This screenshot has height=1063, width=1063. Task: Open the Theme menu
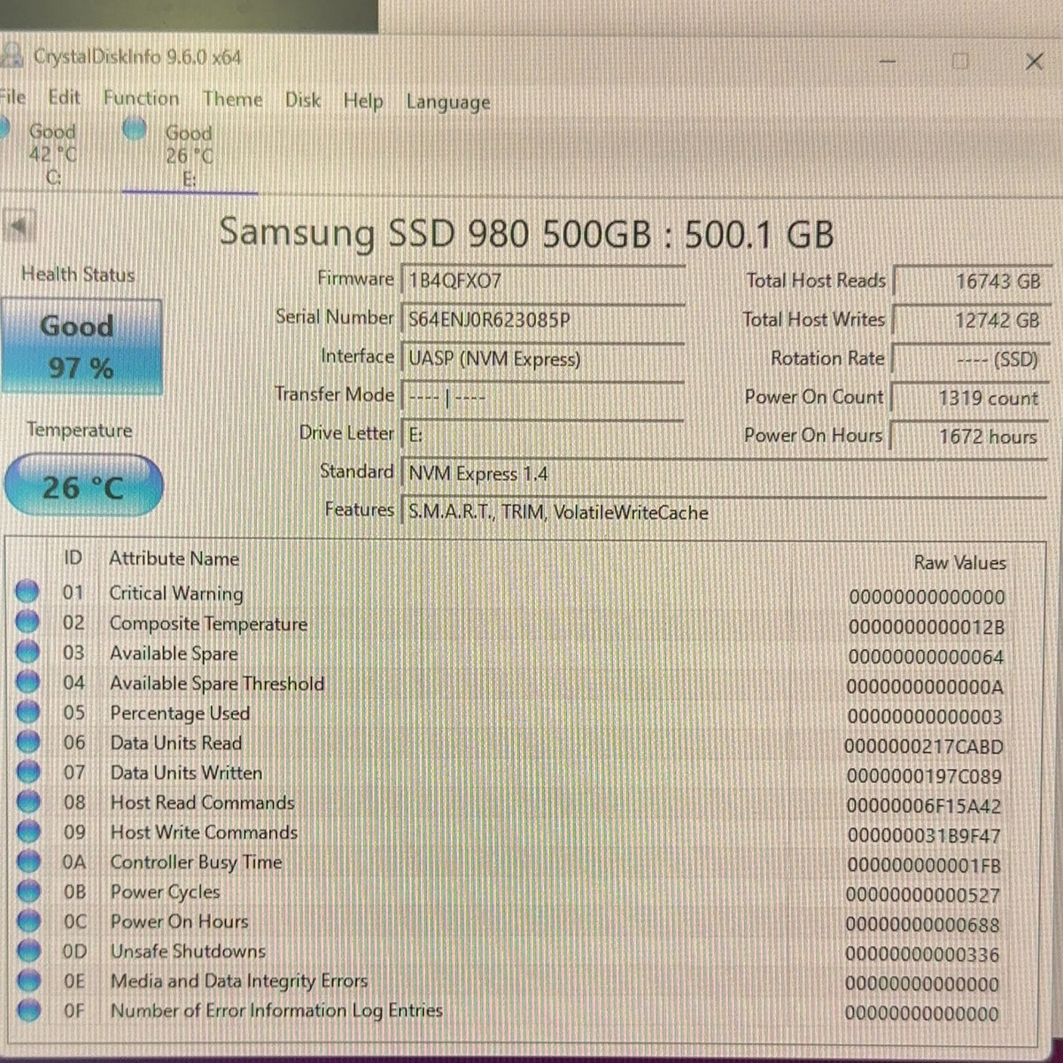tap(232, 99)
